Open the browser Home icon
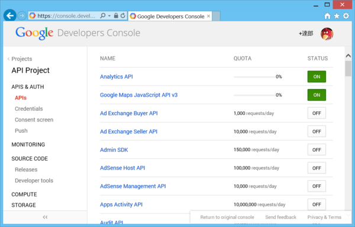 click(x=327, y=16)
